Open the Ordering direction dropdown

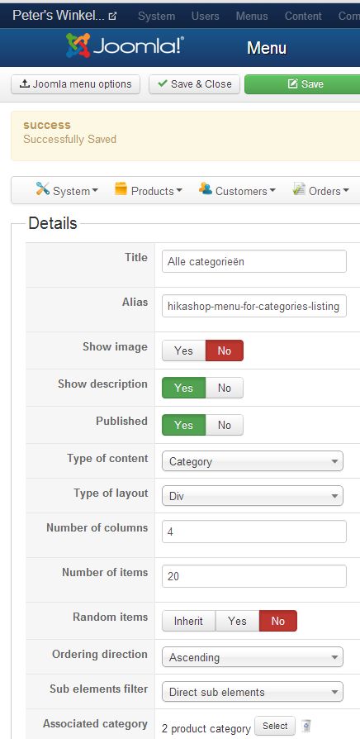click(253, 657)
